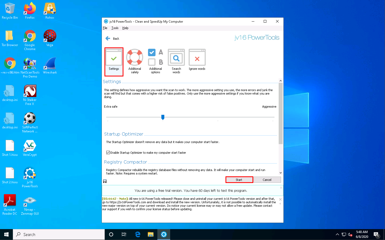Viewport: 385px width, 240px height.
Task: Click the Back arrow
Action: click(108, 39)
